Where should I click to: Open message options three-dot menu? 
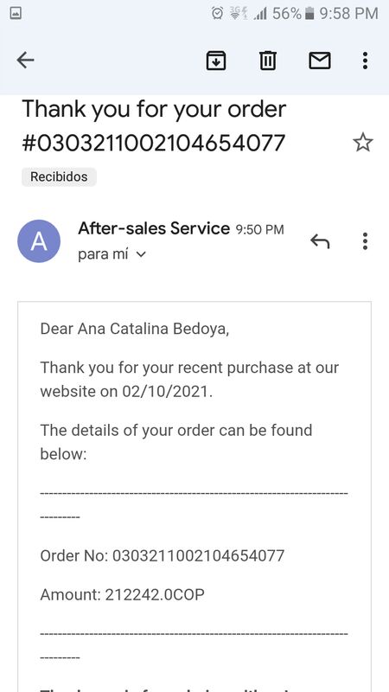tap(365, 241)
